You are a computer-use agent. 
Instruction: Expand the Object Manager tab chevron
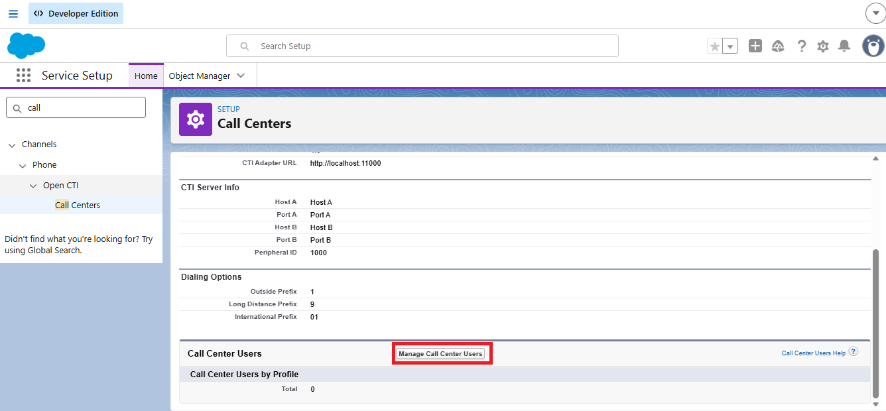click(241, 76)
